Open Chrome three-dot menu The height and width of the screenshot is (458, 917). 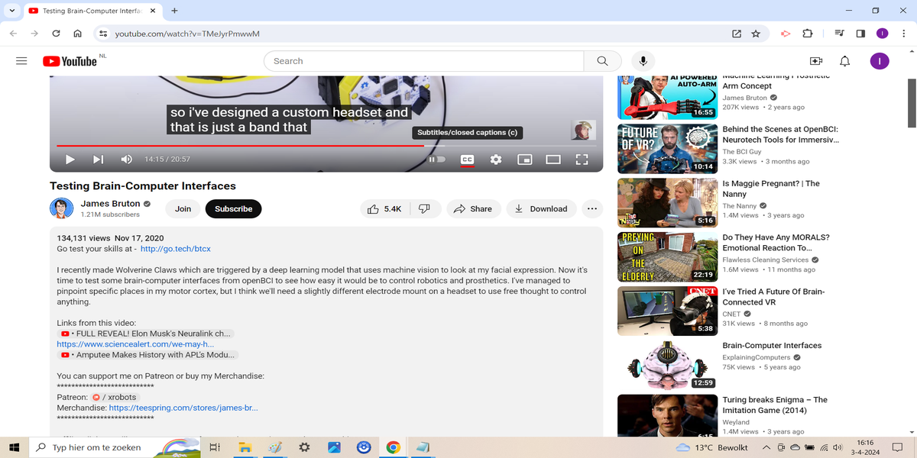(x=904, y=34)
